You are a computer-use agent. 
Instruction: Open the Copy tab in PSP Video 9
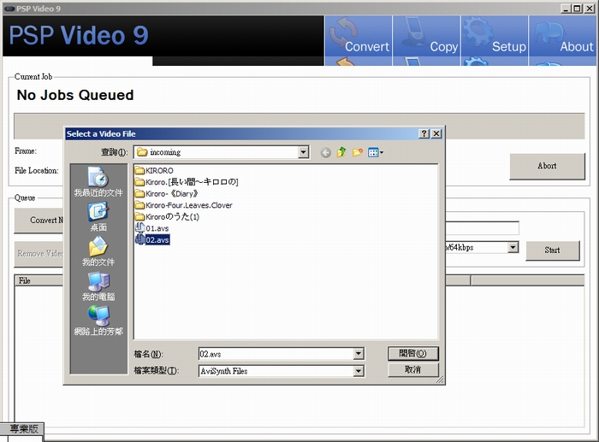tap(426, 40)
